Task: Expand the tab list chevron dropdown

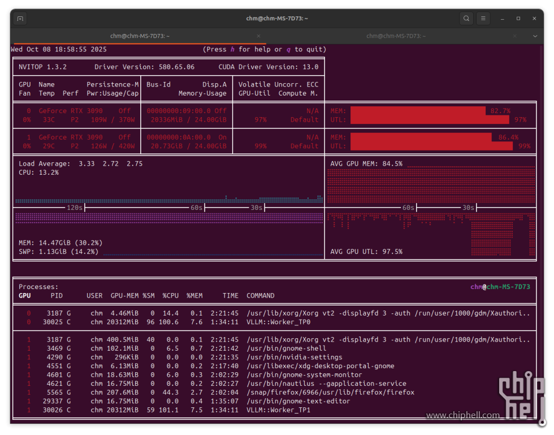Action: (x=535, y=36)
